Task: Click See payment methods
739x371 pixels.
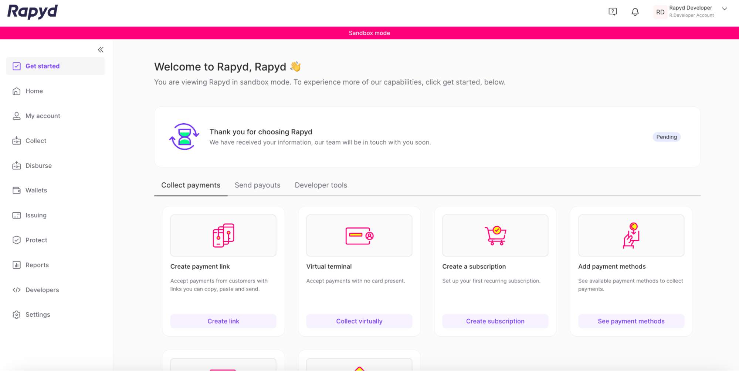Action: 631,321
